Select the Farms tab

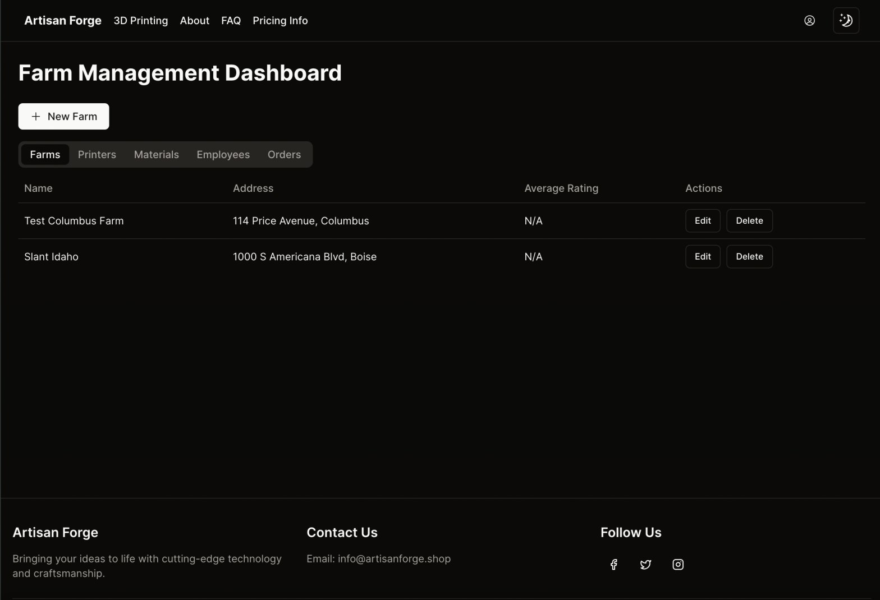point(45,154)
